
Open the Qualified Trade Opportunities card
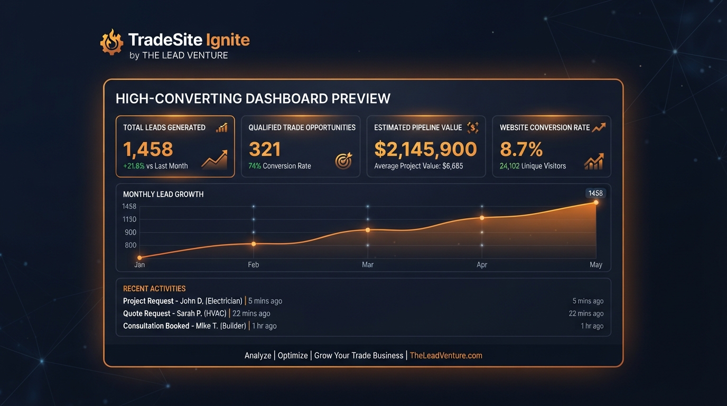[x=301, y=146]
